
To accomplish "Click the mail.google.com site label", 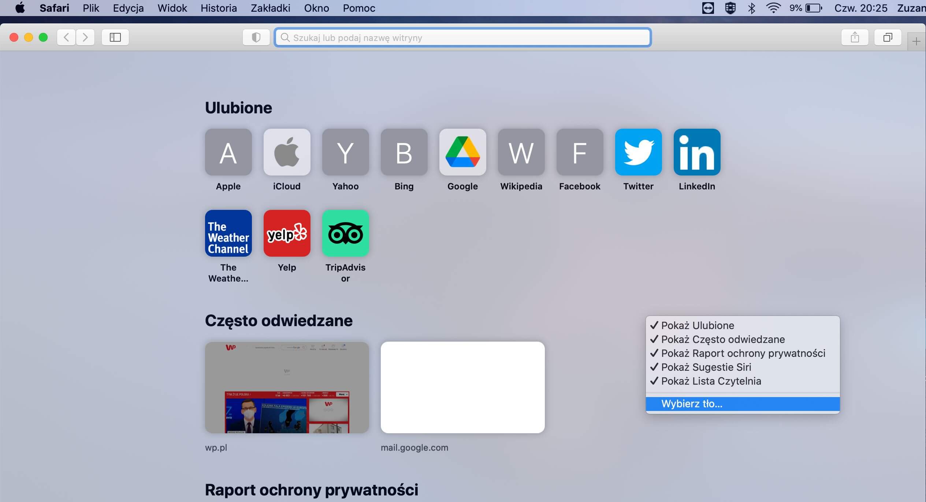I will (414, 448).
